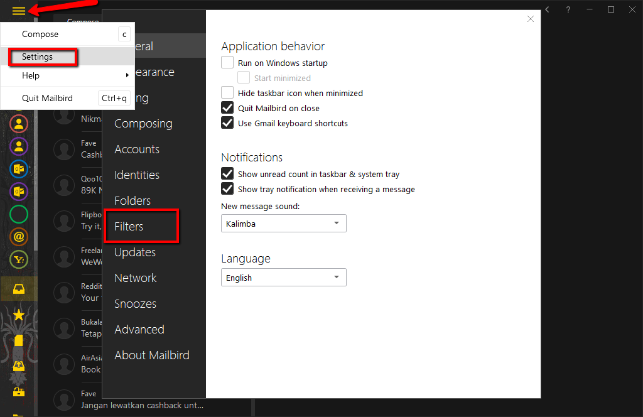643x417 pixels.
Task: Select the orange @ email account
Action: click(x=19, y=237)
